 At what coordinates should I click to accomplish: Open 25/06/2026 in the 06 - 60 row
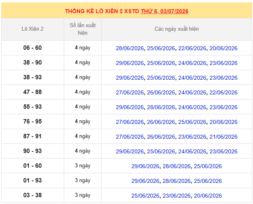coord(161,48)
